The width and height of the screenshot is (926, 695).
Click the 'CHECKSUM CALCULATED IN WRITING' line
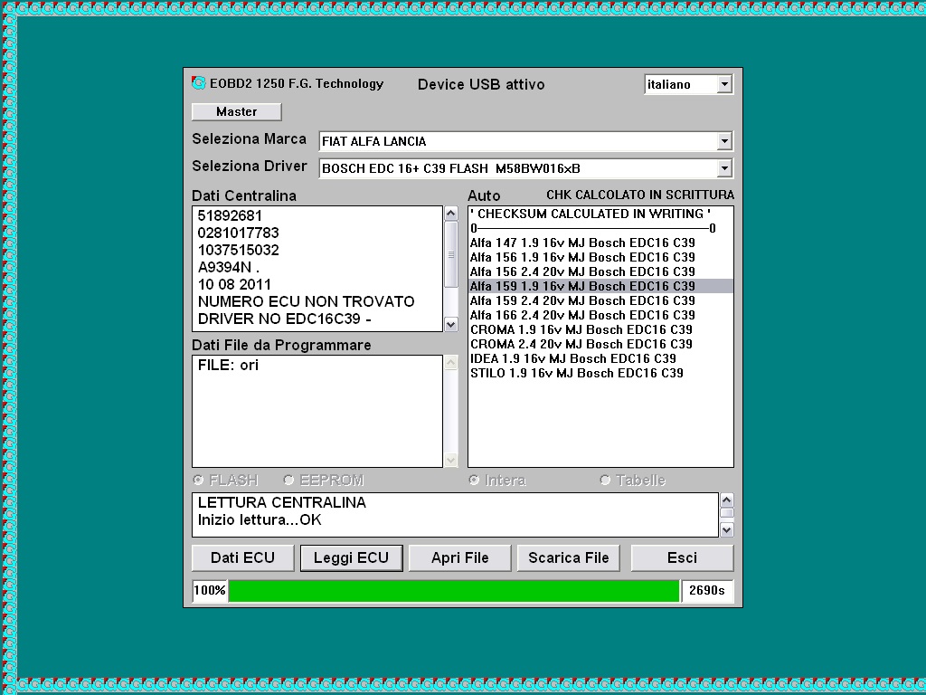click(600, 214)
